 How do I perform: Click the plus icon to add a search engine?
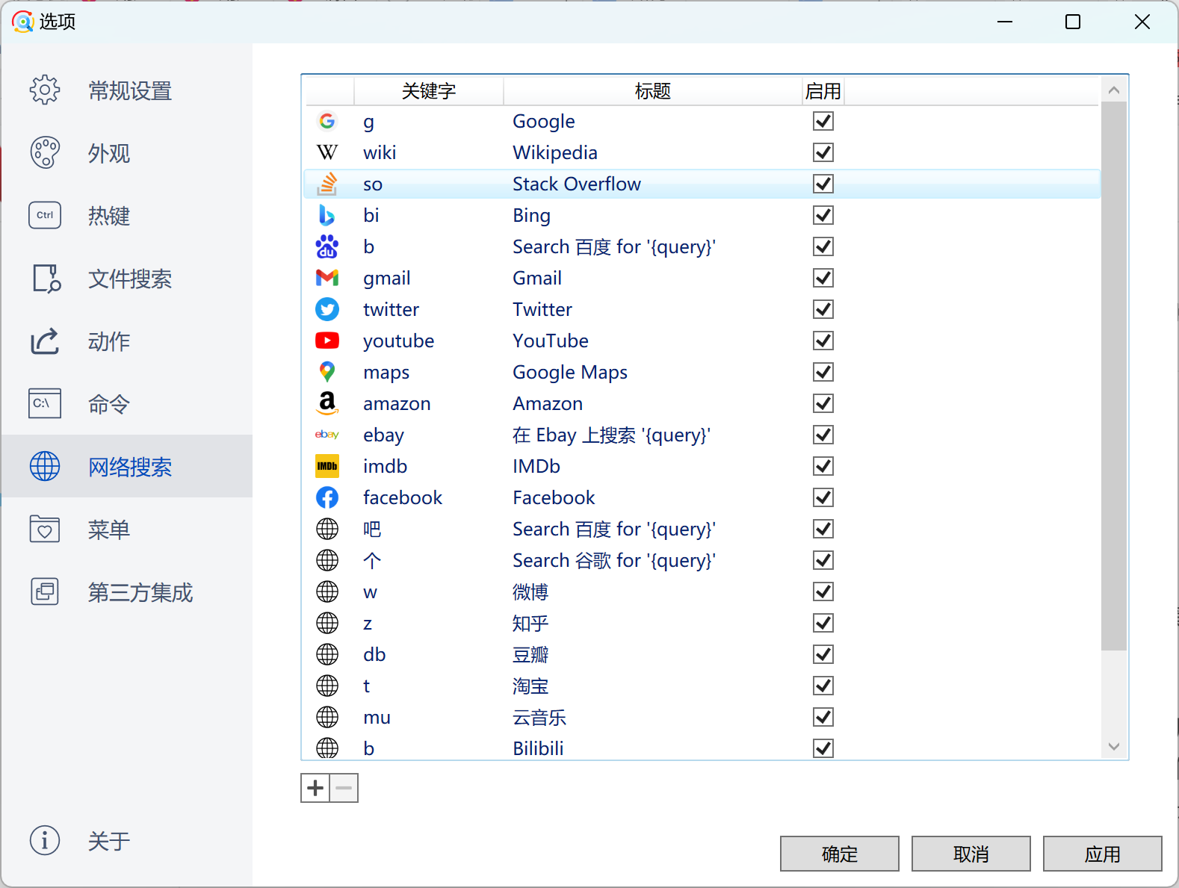pos(315,788)
